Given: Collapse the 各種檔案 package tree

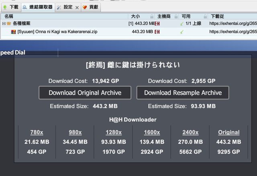Looking at the screenshot, I should pos(4,24).
